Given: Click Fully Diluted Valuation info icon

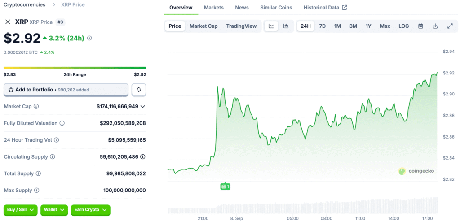Looking at the screenshot, I should [62, 123].
